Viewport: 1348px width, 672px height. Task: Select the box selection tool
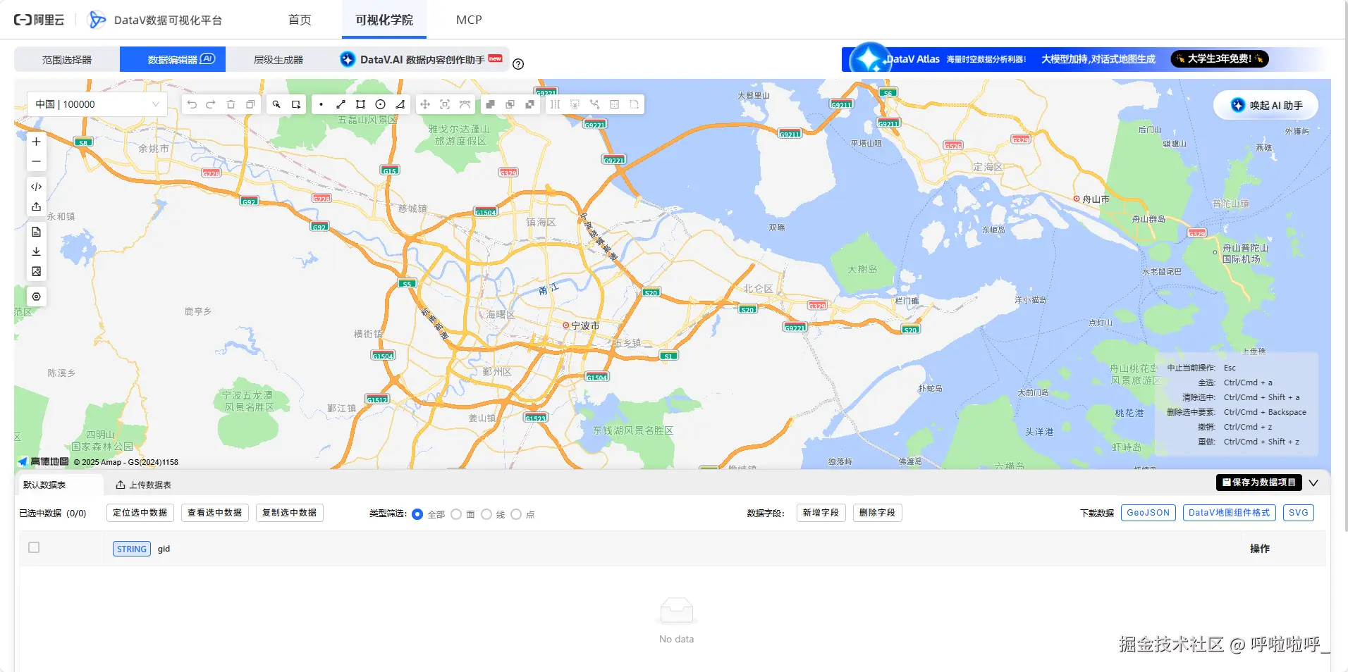click(x=296, y=104)
